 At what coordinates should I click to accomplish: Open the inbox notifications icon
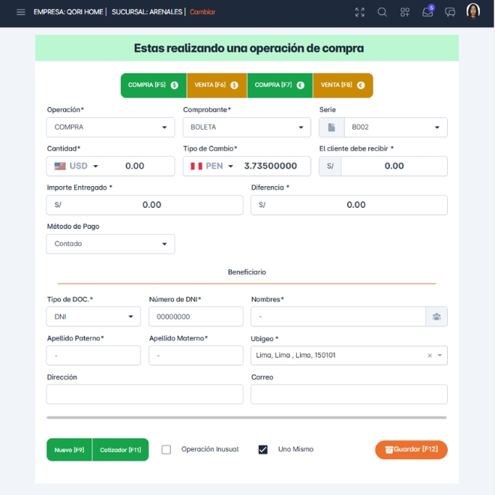point(427,12)
